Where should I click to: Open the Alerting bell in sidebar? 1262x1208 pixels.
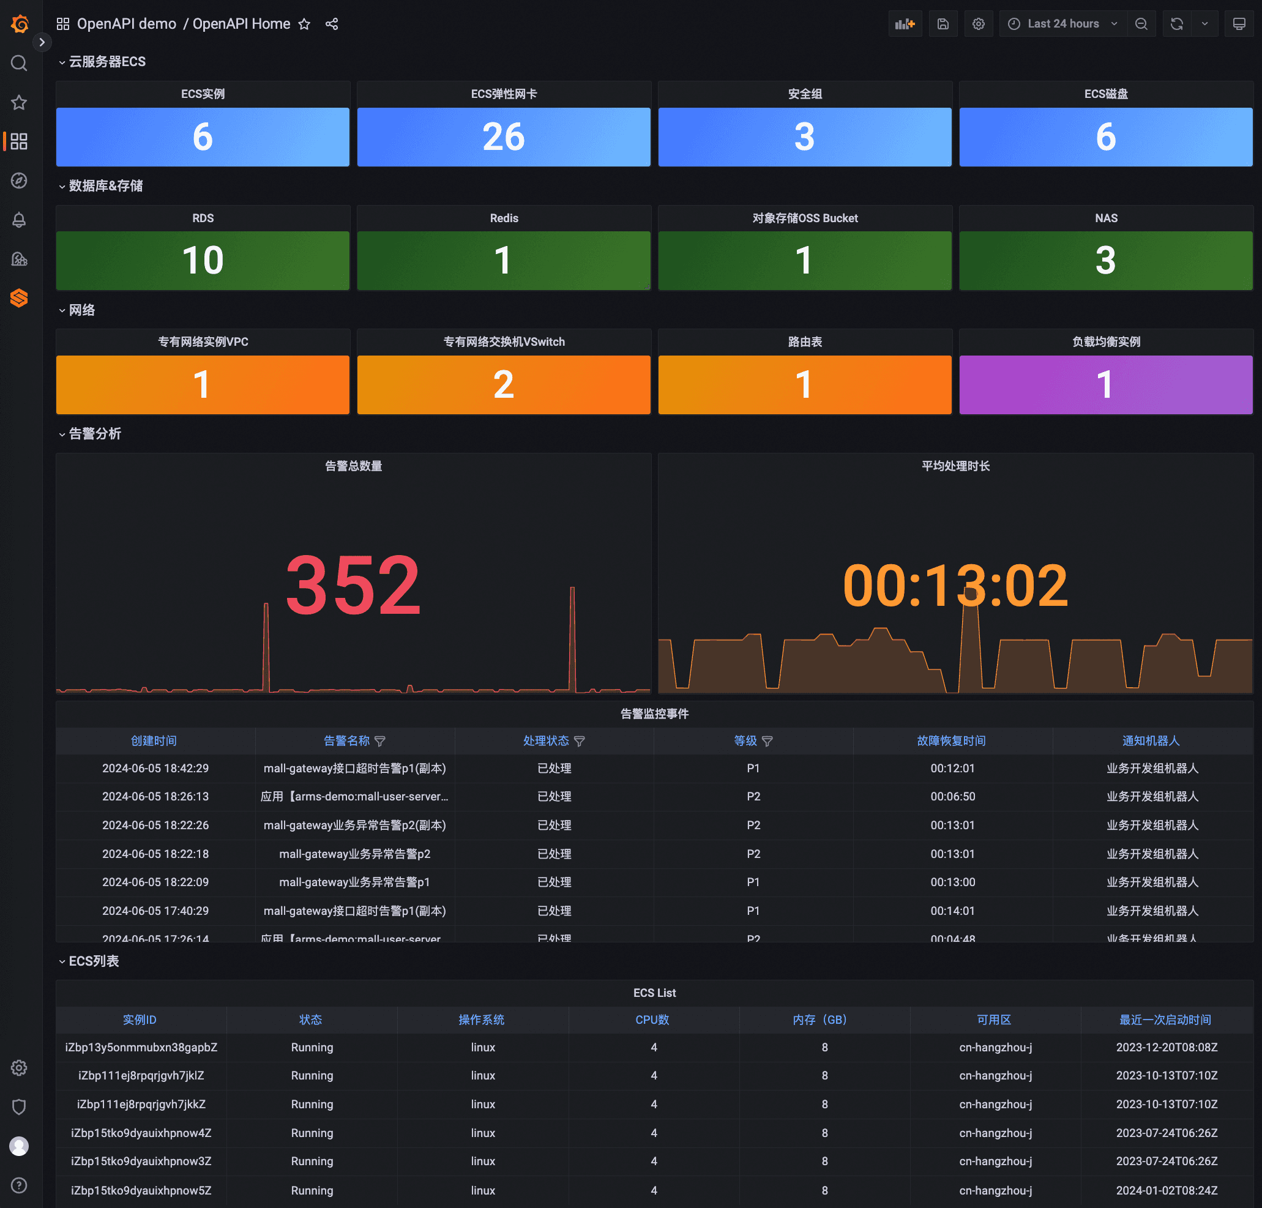point(20,220)
